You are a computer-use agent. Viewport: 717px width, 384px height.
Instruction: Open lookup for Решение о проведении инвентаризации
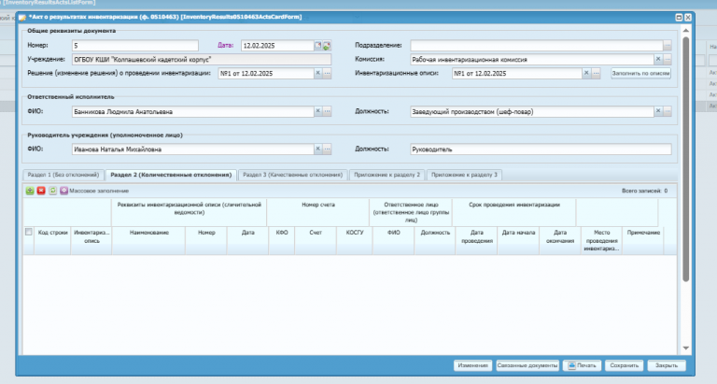pyautogui.click(x=327, y=73)
